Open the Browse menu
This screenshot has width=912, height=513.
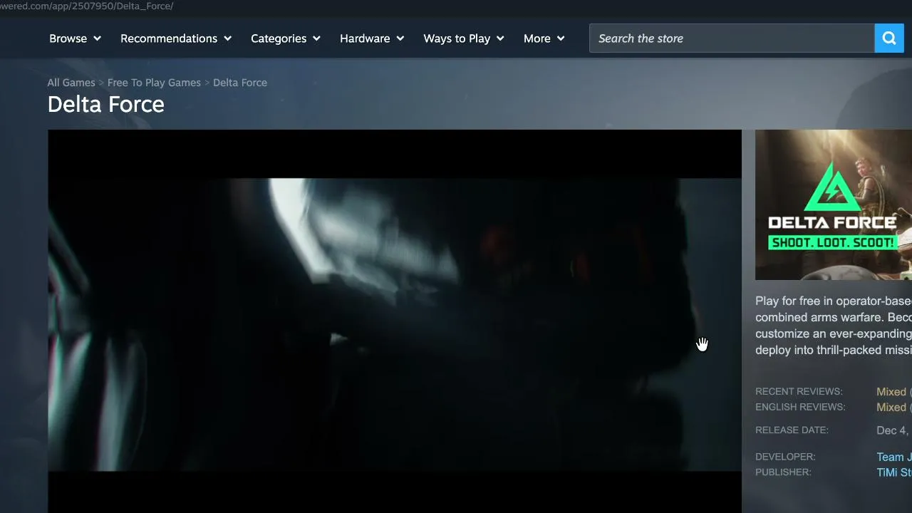tap(75, 38)
